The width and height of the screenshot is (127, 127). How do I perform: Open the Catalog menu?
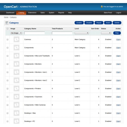(21, 13)
